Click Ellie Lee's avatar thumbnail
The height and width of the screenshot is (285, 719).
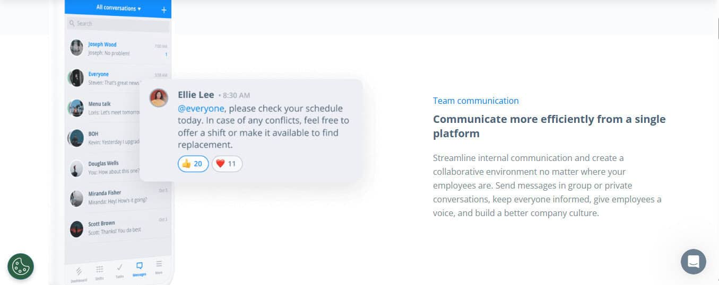(x=159, y=98)
